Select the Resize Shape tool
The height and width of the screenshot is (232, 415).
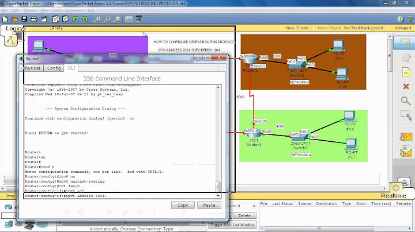[406, 115]
